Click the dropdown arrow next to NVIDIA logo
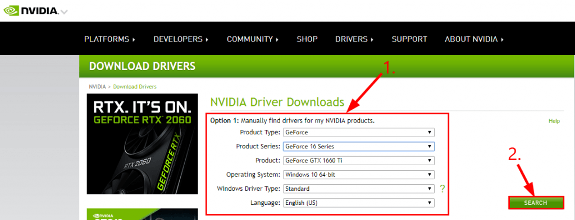 point(64,12)
